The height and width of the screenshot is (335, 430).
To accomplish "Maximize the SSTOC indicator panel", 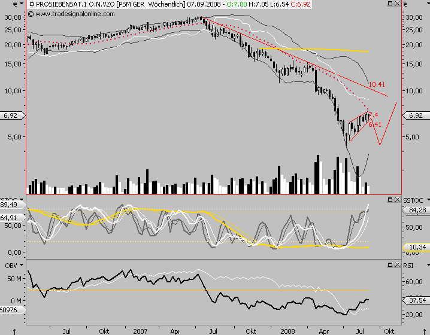I will coord(390,200).
